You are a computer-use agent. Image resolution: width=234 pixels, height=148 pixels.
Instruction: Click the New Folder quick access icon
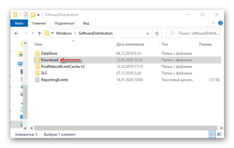(33, 15)
